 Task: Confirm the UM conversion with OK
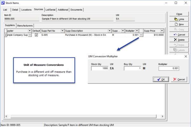click(x=161, y=79)
